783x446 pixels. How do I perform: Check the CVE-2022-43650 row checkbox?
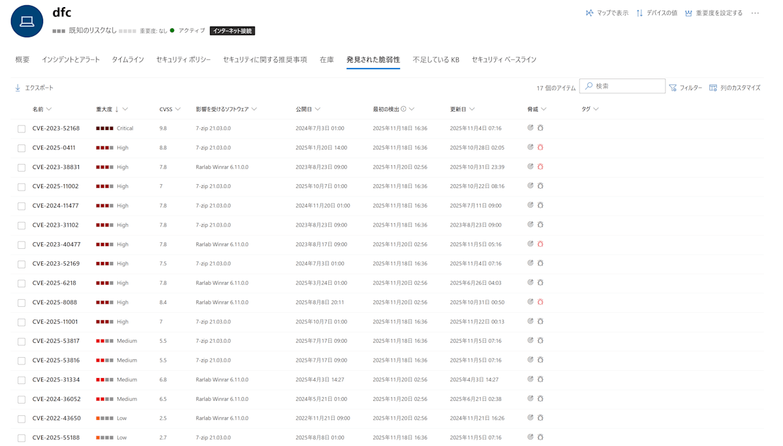[x=22, y=419]
